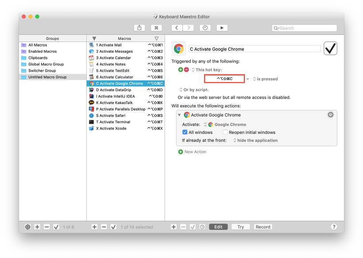
Task: Open the action gear menu
Action: point(330,114)
